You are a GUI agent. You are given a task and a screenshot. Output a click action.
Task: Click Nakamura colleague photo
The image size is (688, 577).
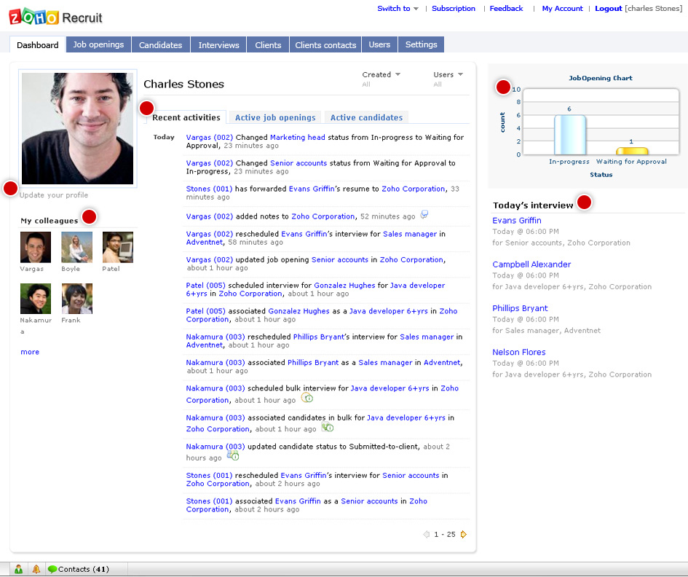[x=36, y=299]
